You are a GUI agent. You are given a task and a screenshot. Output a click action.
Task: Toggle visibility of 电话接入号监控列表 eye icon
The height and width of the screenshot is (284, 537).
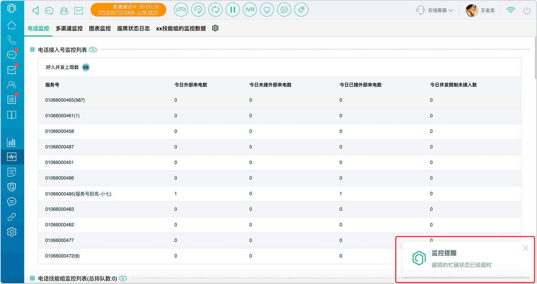(x=93, y=50)
